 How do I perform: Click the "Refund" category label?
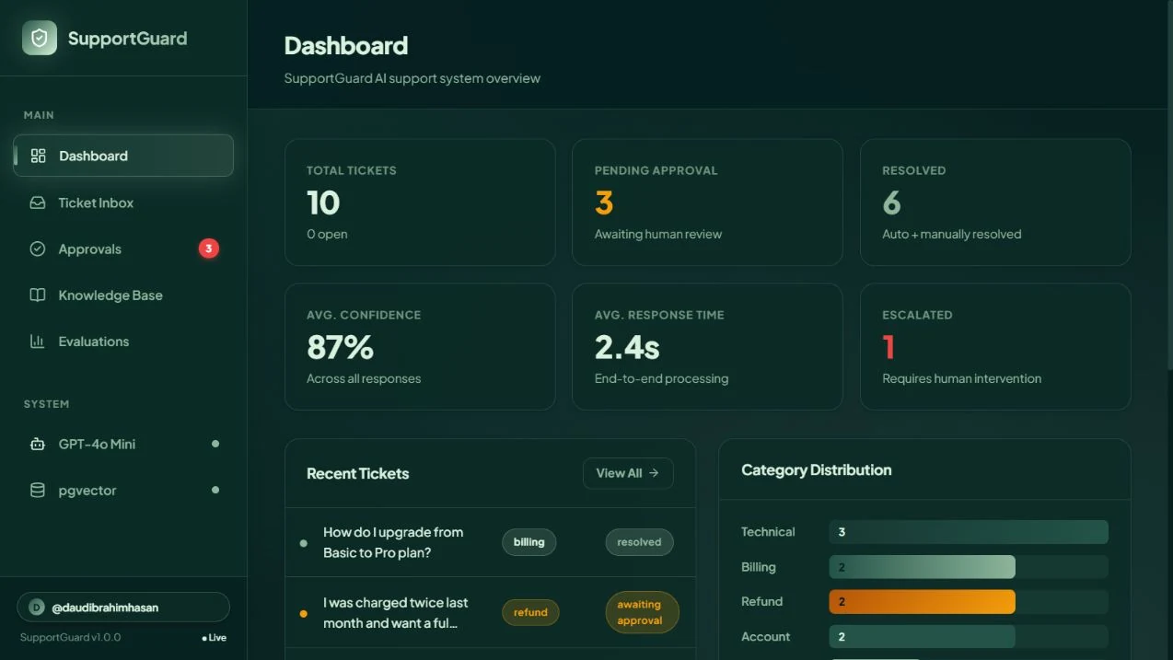click(x=761, y=601)
